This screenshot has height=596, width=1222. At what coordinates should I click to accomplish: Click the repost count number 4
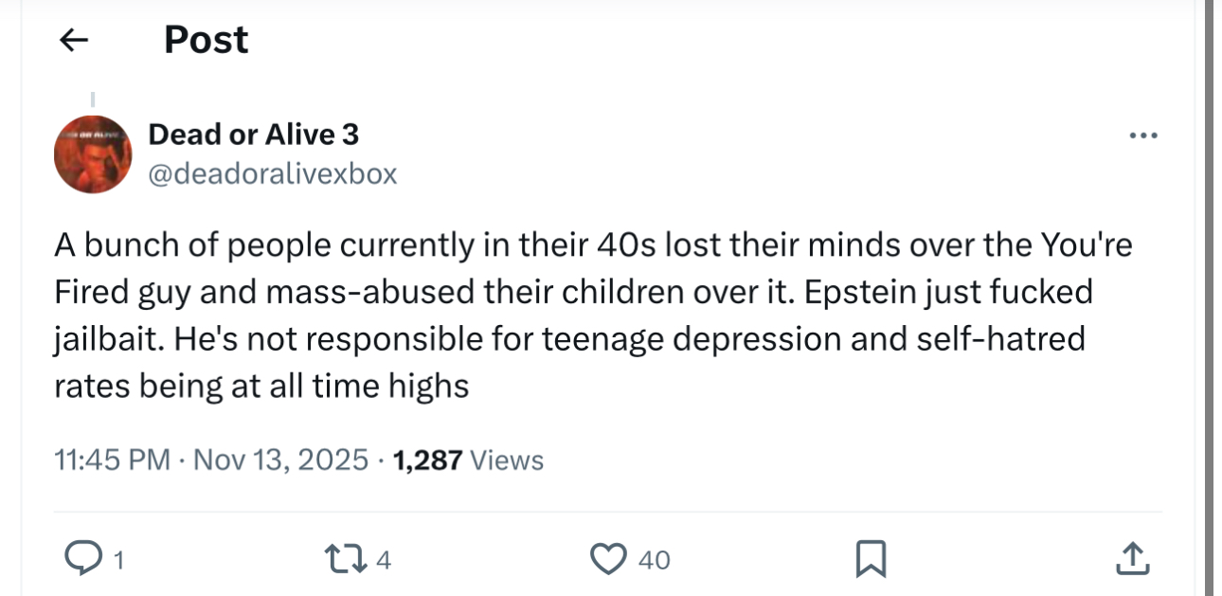(x=384, y=561)
